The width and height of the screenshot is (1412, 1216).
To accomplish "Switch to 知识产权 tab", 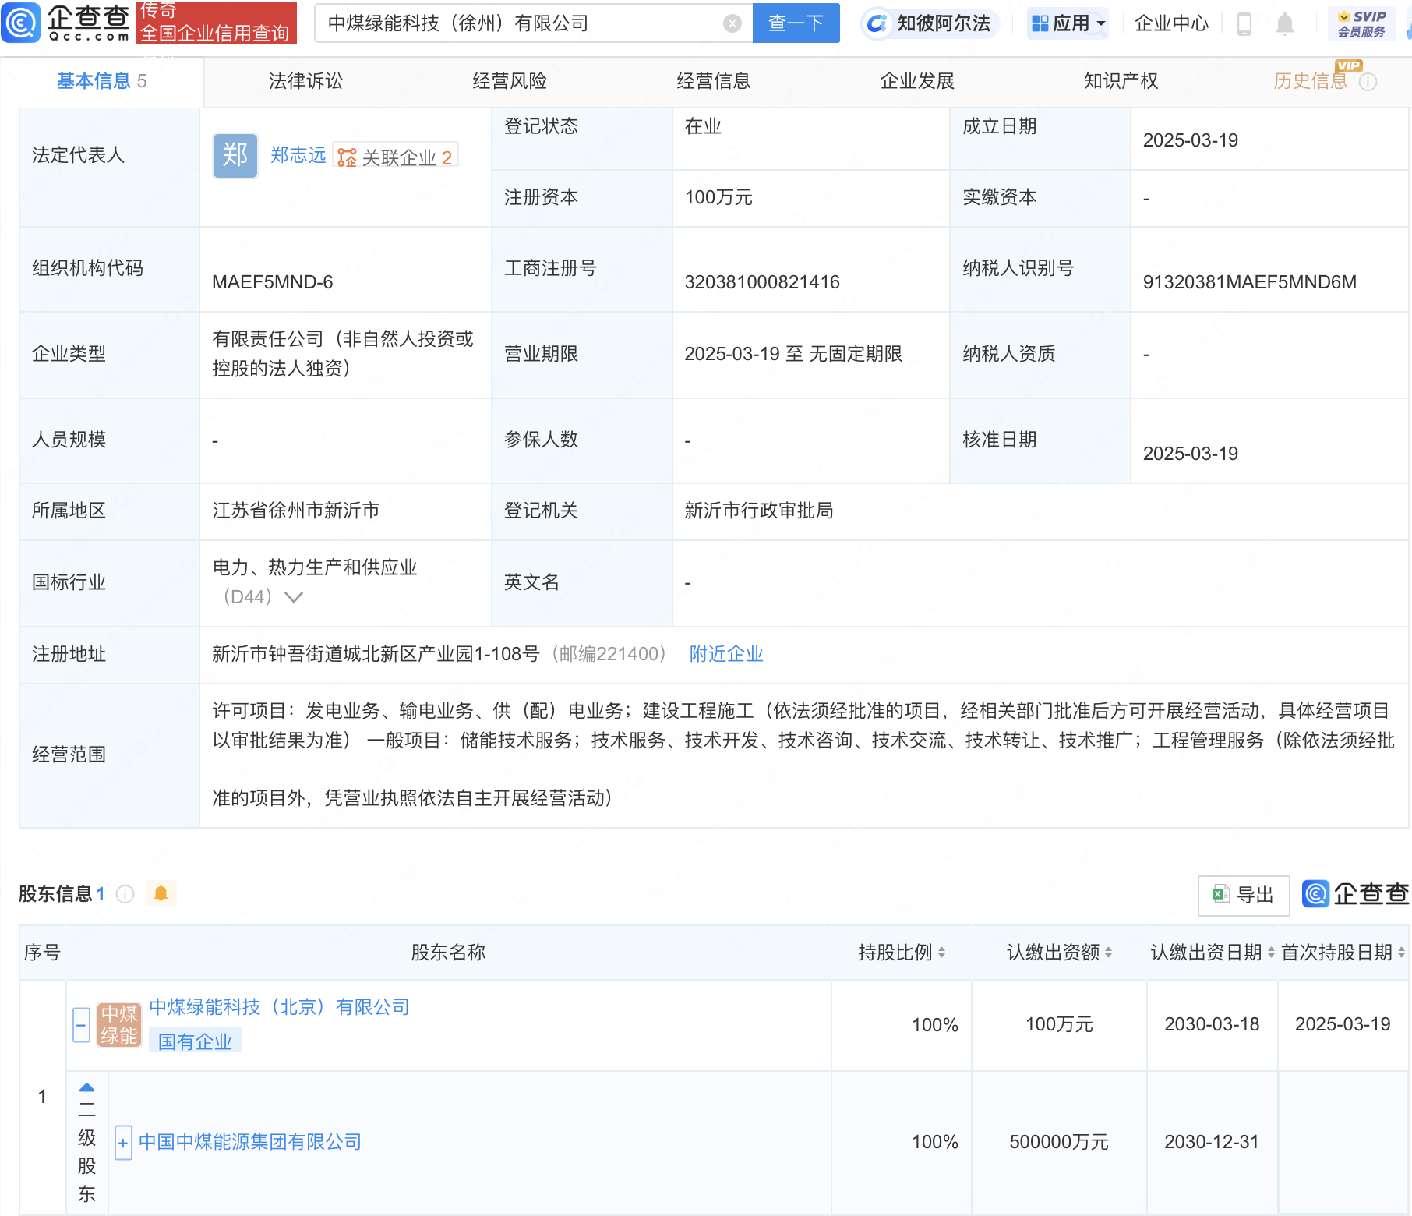I will (x=1121, y=81).
